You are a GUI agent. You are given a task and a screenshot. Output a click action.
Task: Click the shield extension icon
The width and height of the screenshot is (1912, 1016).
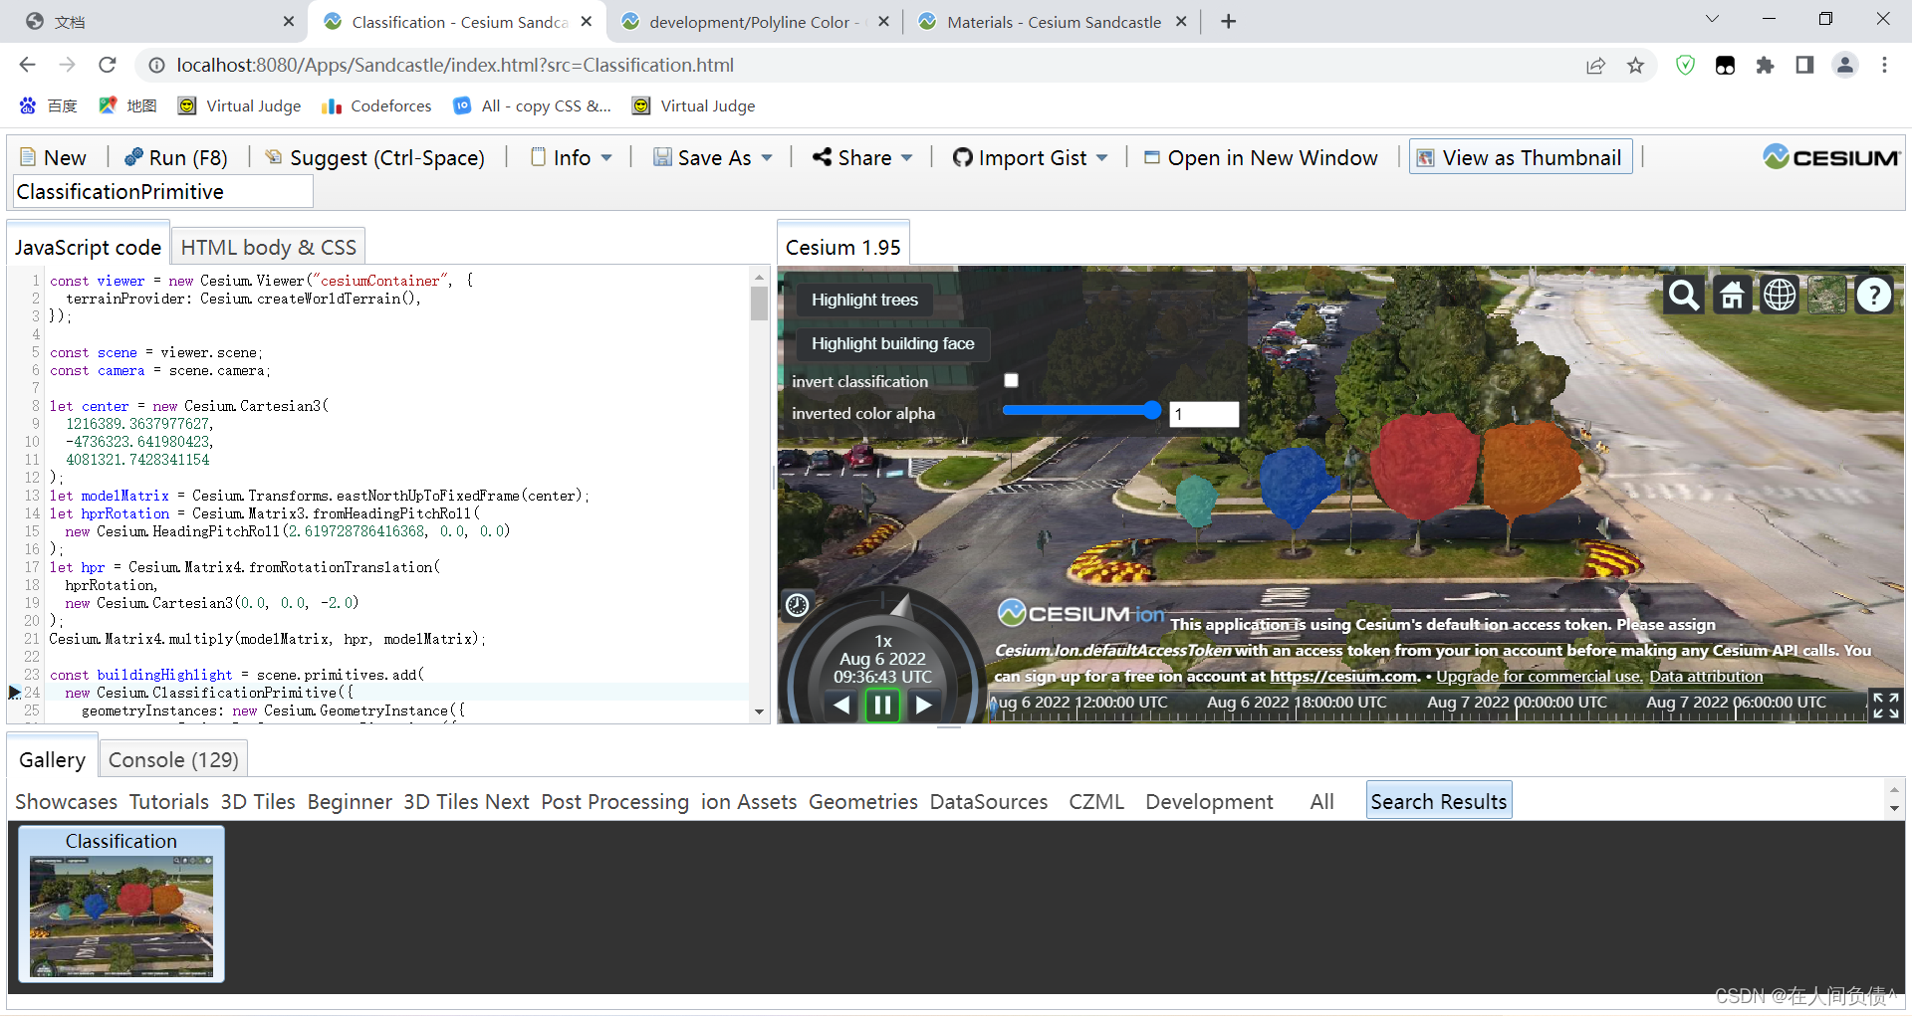click(x=1685, y=65)
